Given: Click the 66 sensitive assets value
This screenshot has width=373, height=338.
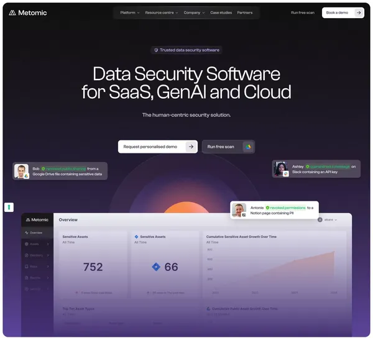Looking at the screenshot, I should pyautogui.click(x=171, y=267).
